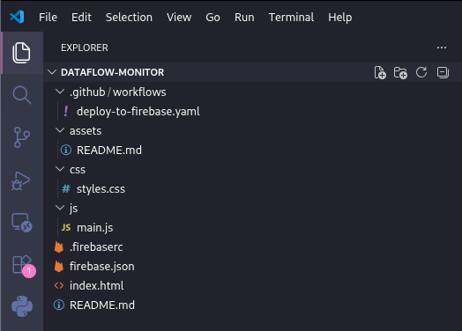Open the Explorer view in activity bar
Screen dimensions: 462x331
[x=21, y=53]
